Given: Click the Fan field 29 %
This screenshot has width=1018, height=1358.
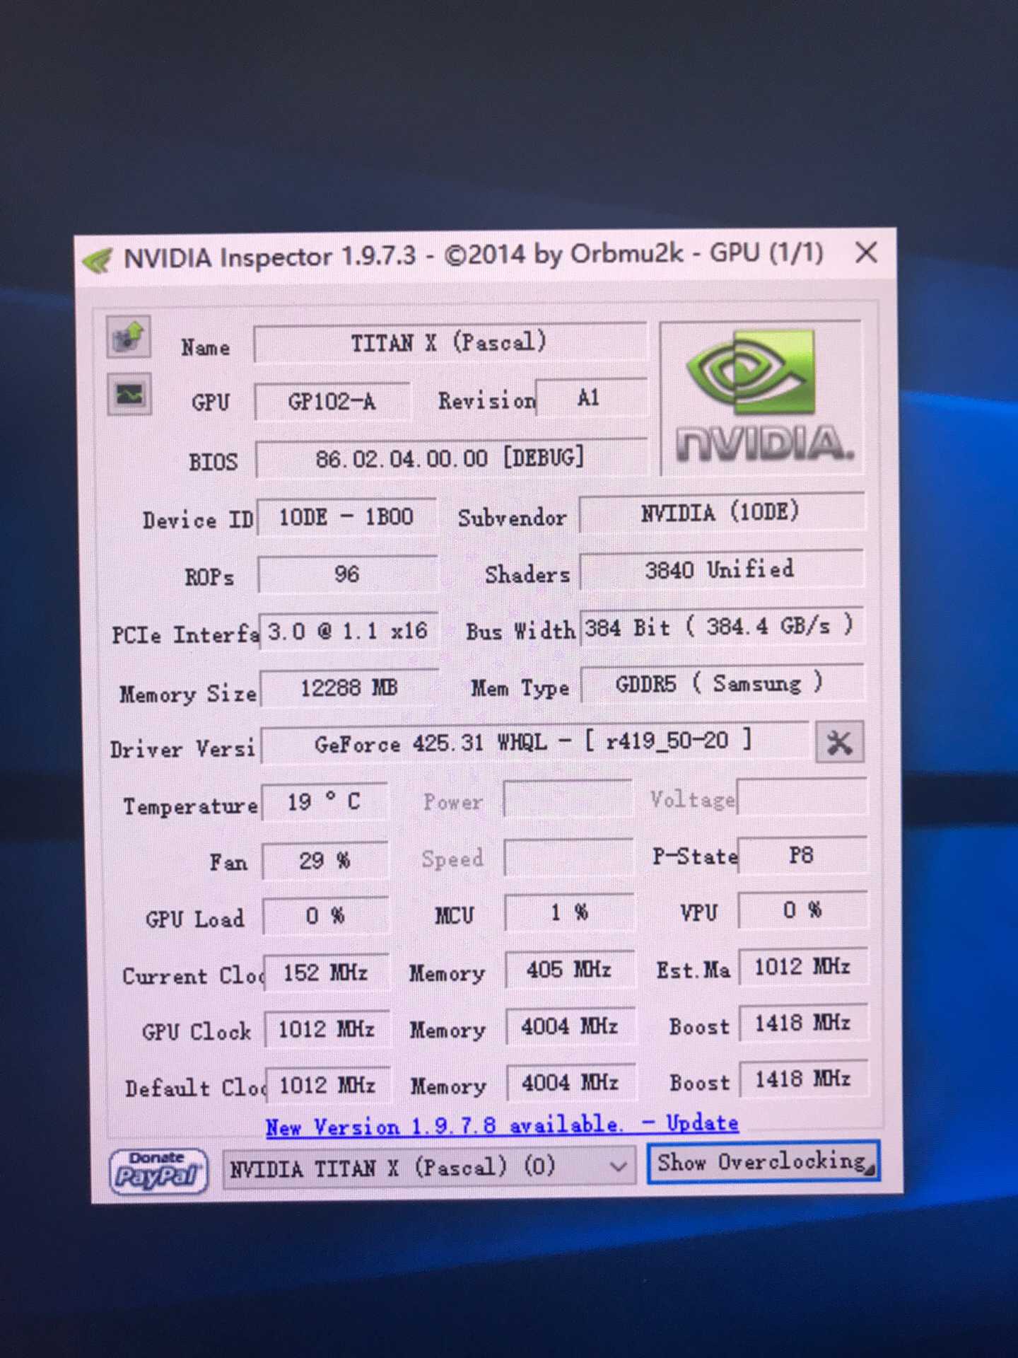Looking at the screenshot, I should [325, 861].
